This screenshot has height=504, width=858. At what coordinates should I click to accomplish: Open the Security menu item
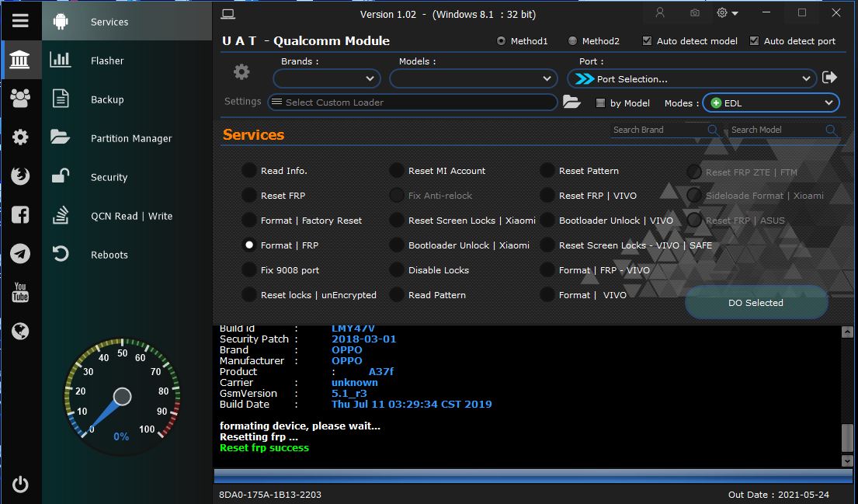[127, 177]
